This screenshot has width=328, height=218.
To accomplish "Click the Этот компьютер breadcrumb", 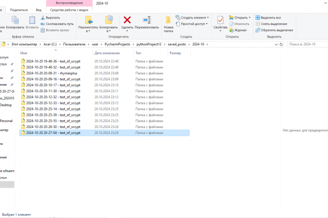I will click(x=24, y=44).
